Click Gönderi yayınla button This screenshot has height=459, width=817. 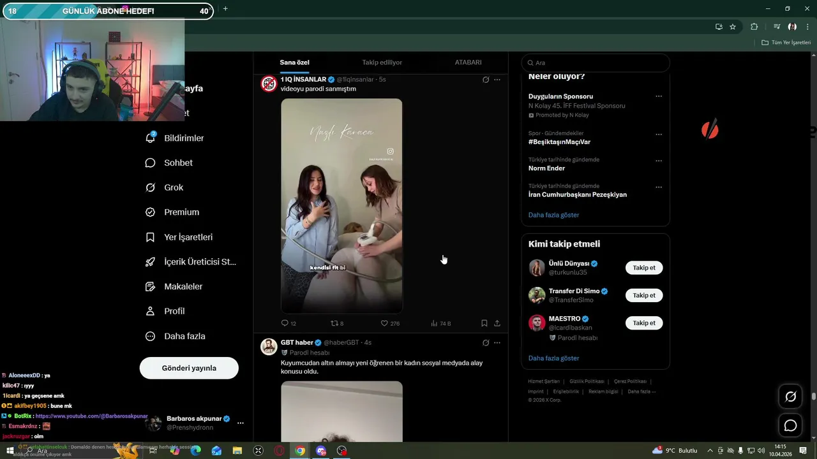(189, 368)
